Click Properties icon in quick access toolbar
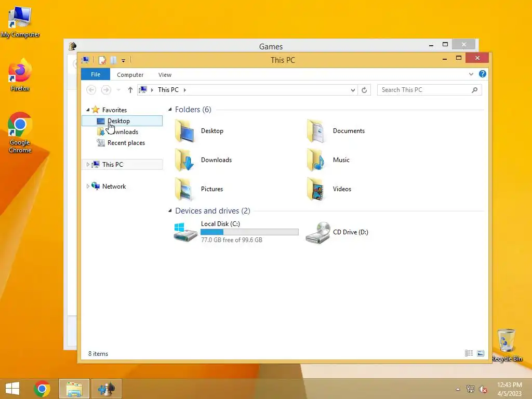Screen dimensions: 532x399 [x=102, y=60]
